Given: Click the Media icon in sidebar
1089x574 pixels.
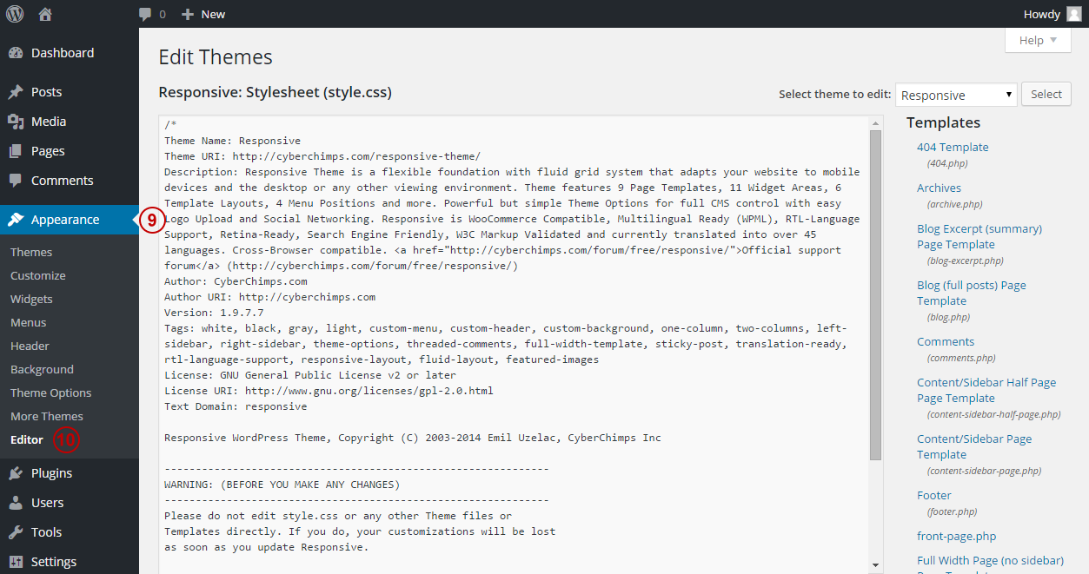Looking at the screenshot, I should point(16,122).
